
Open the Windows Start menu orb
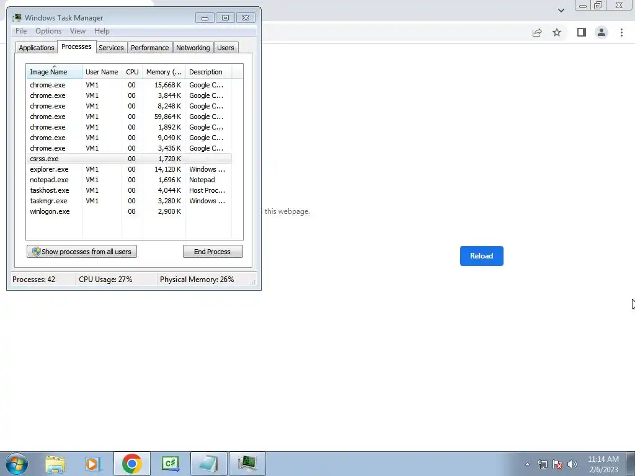click(x=17, y=464)
